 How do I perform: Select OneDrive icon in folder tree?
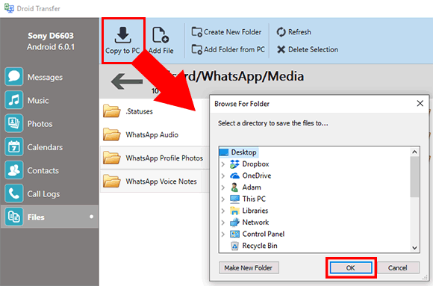coord(234,175)
